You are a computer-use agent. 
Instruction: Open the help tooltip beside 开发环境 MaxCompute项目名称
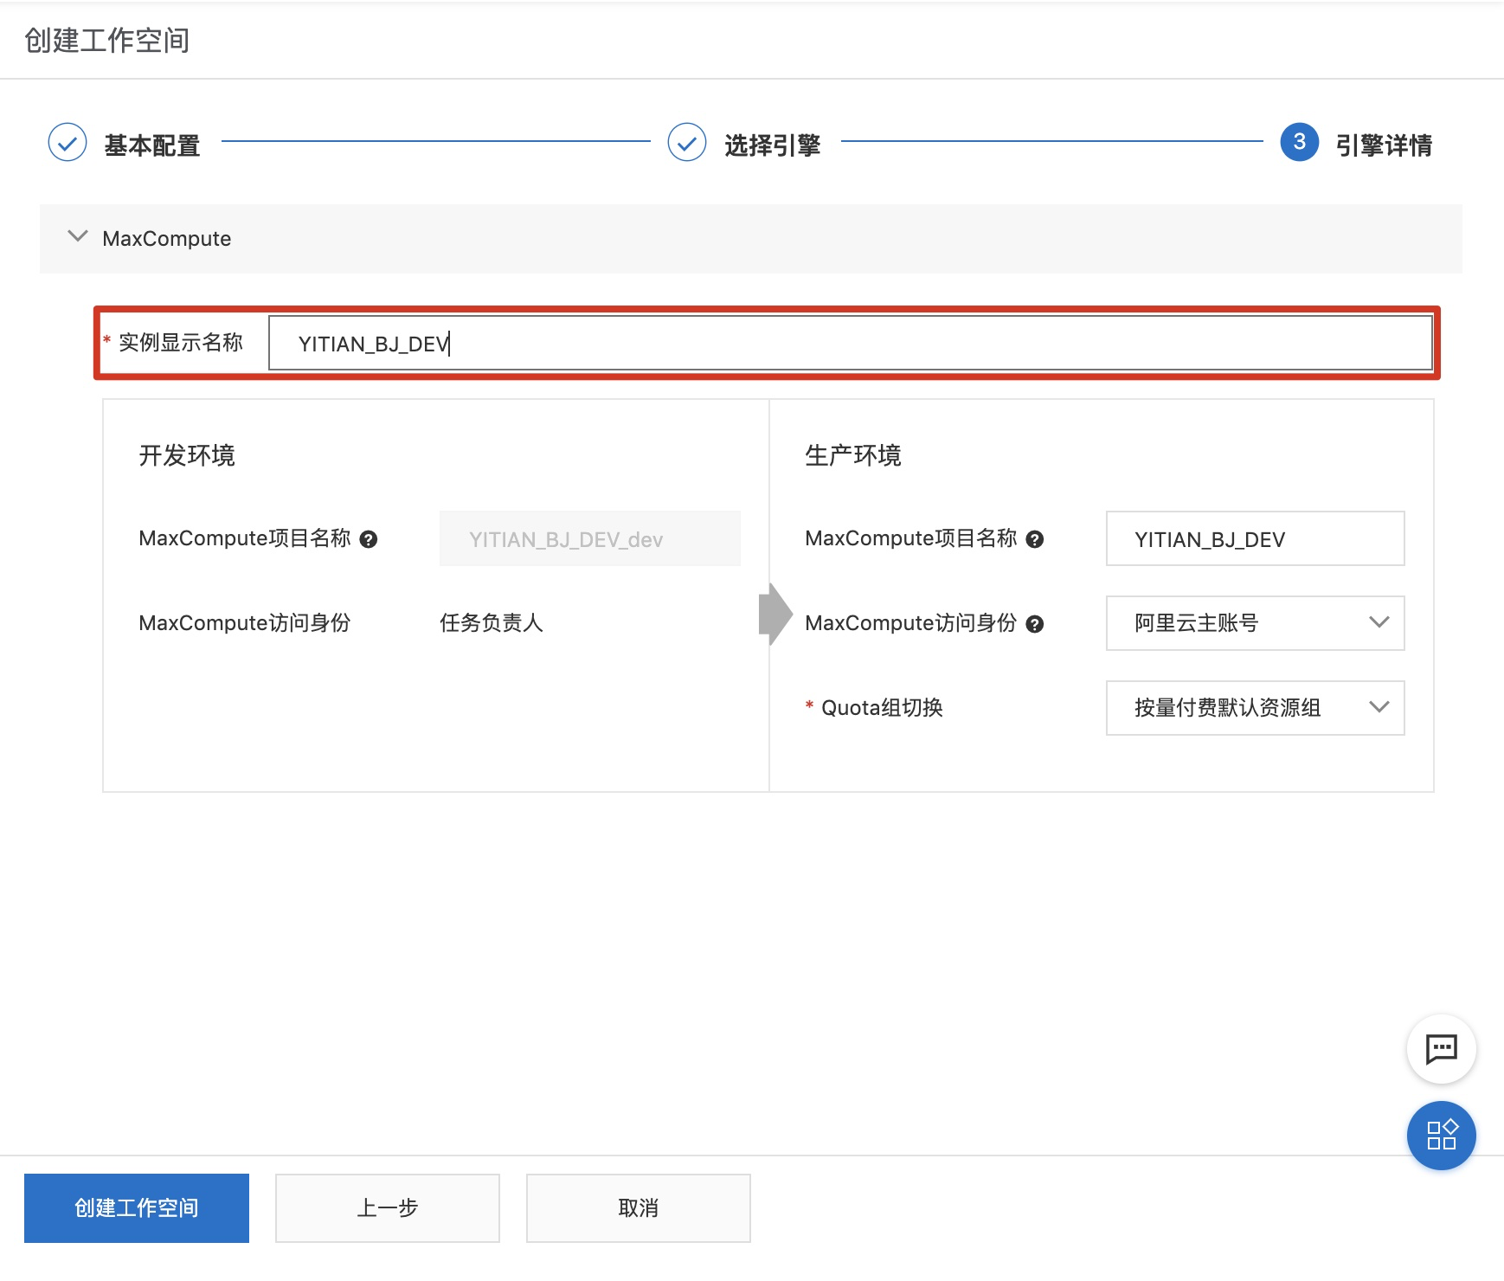(370, 538)
